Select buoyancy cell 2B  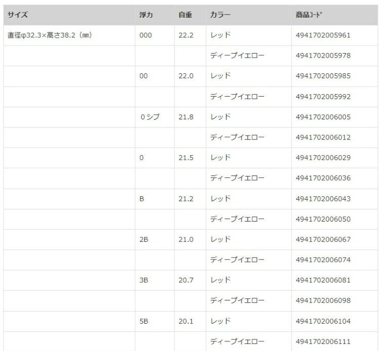click(144, 239)
